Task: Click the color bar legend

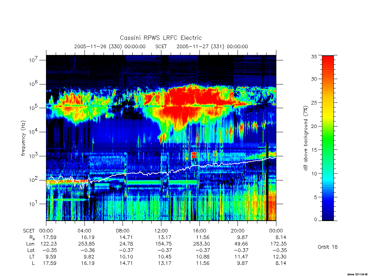Action: coord(328,138)
